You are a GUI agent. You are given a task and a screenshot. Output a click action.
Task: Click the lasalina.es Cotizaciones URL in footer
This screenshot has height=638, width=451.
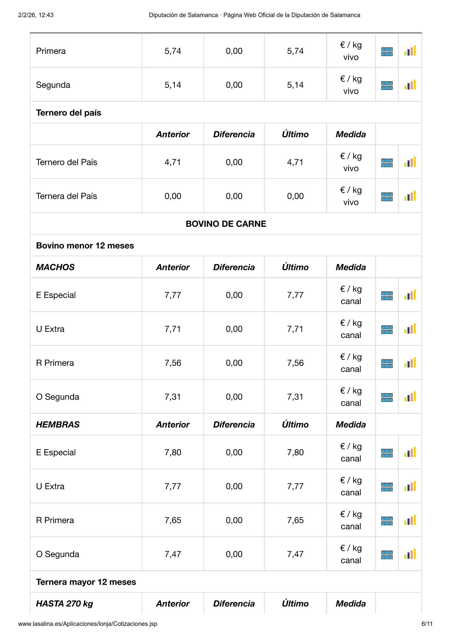[88, 624]
